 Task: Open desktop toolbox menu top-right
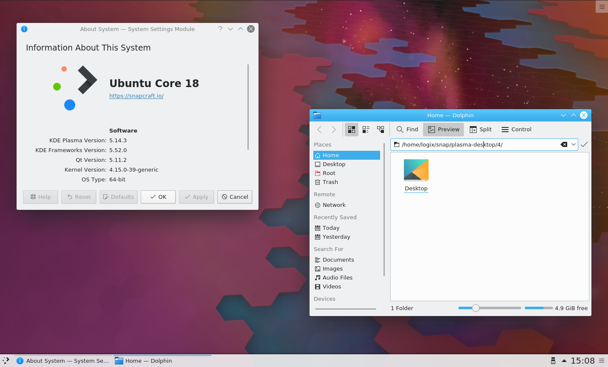point(602,6)
